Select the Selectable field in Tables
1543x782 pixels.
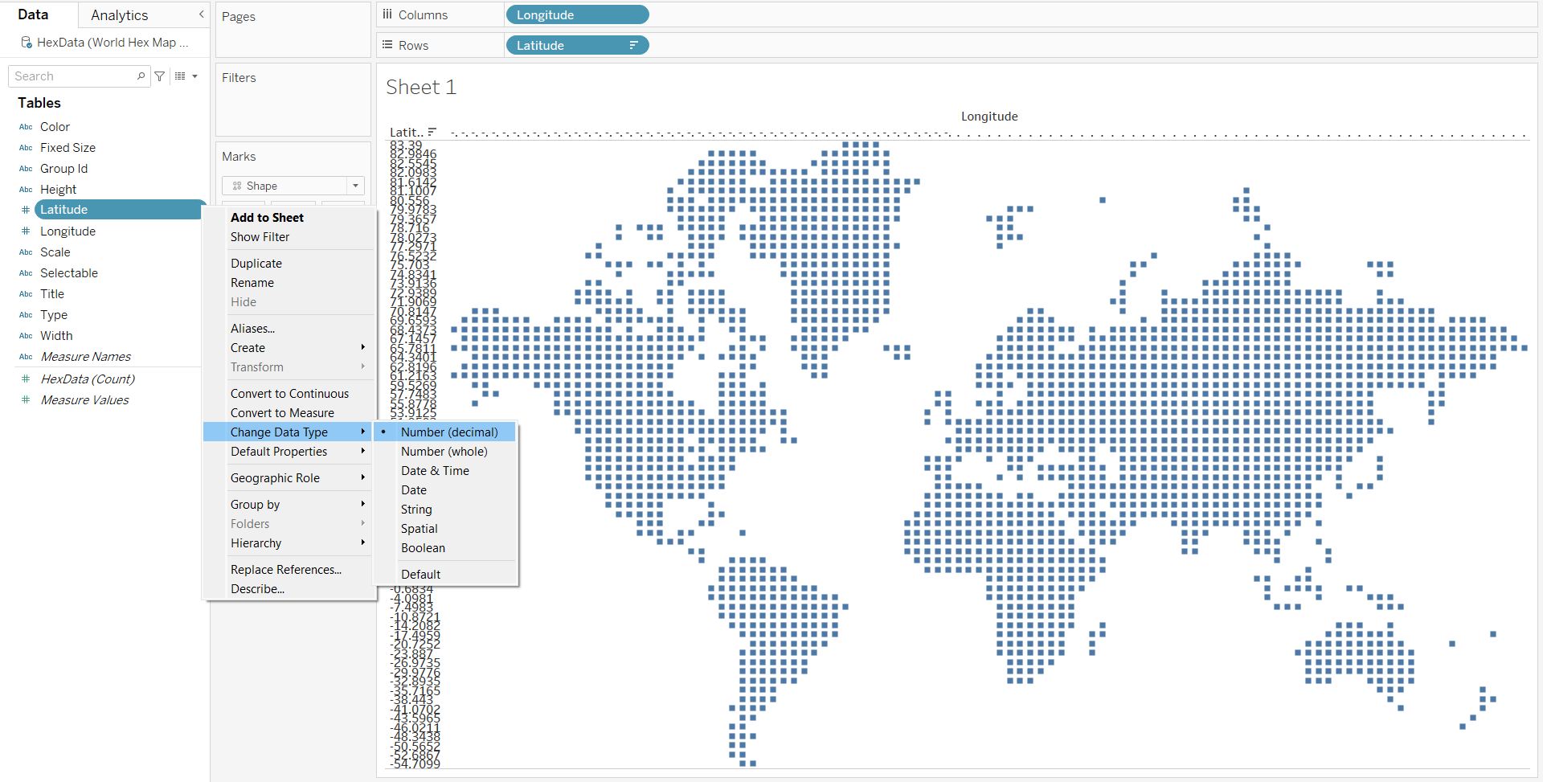[69, 273]
